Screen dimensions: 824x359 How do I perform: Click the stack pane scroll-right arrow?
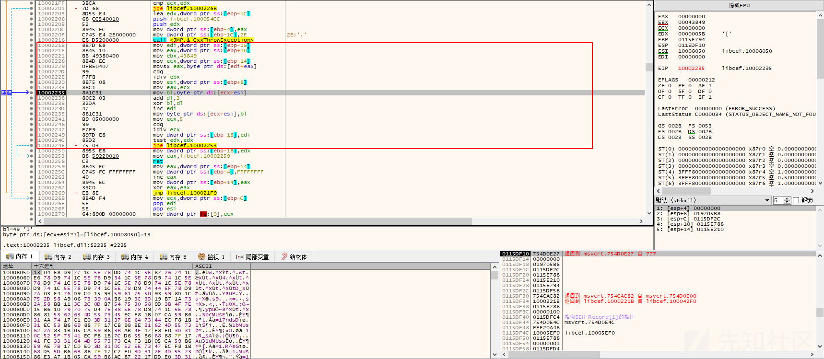point(812,355)
